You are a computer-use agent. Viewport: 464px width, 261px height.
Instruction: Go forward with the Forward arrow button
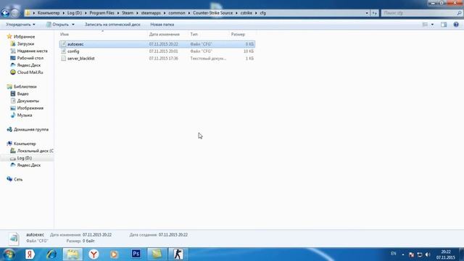(x=14, y=13)
